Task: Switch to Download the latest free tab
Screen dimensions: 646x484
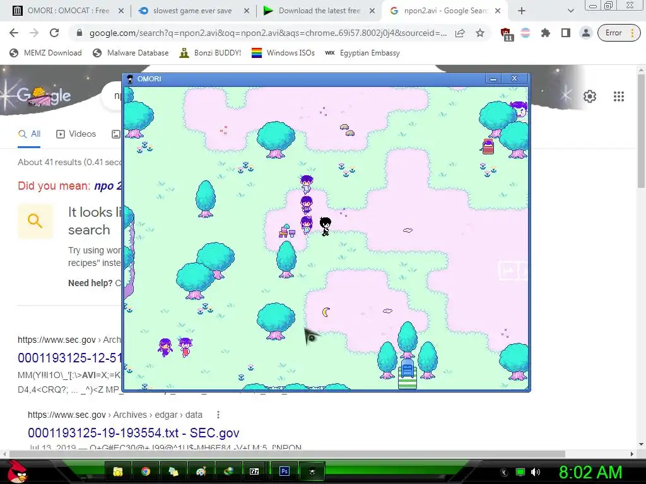Action: click(319, 11)
